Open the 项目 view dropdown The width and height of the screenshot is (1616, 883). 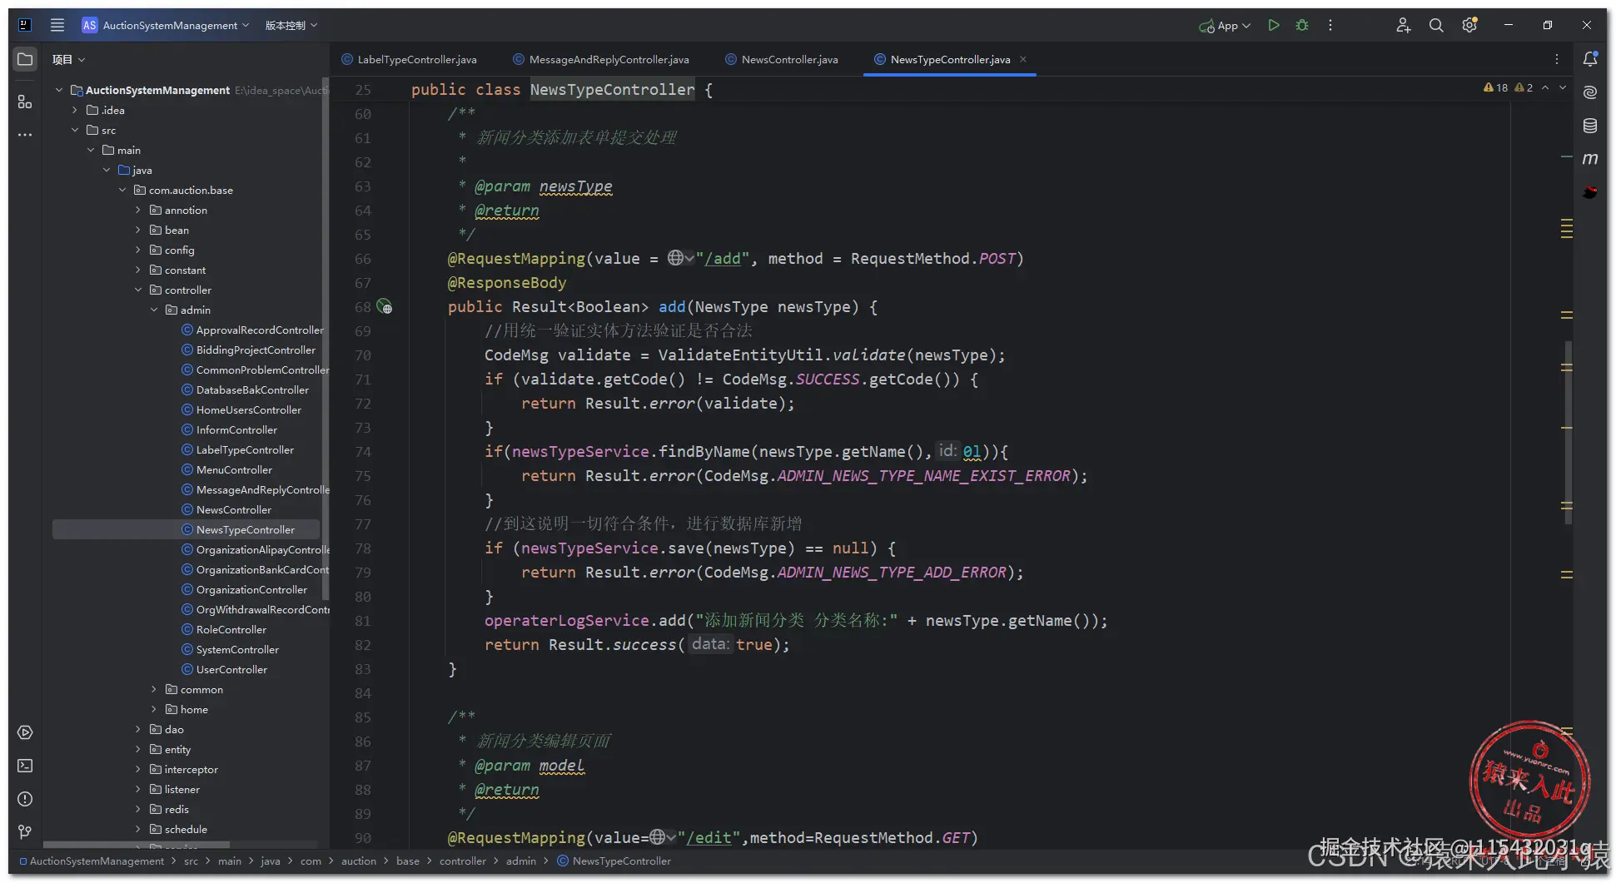(69, 59)
